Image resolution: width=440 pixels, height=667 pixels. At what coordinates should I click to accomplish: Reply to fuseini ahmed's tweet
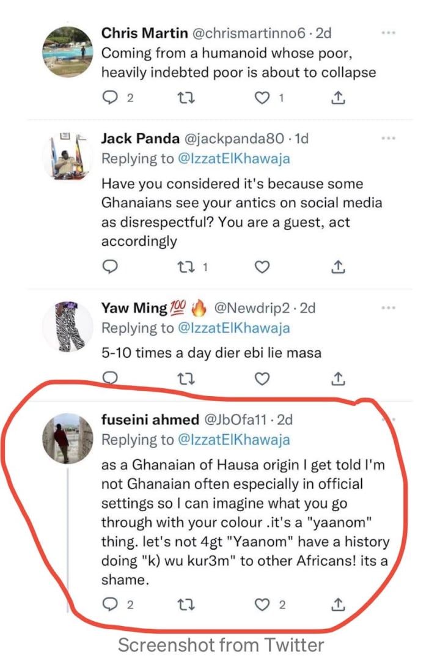tap(111, 603)
